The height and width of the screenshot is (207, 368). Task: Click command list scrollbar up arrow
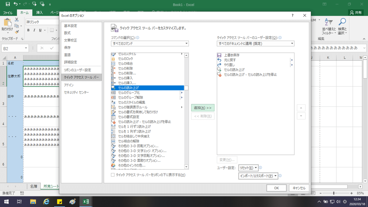click(186, 55)
